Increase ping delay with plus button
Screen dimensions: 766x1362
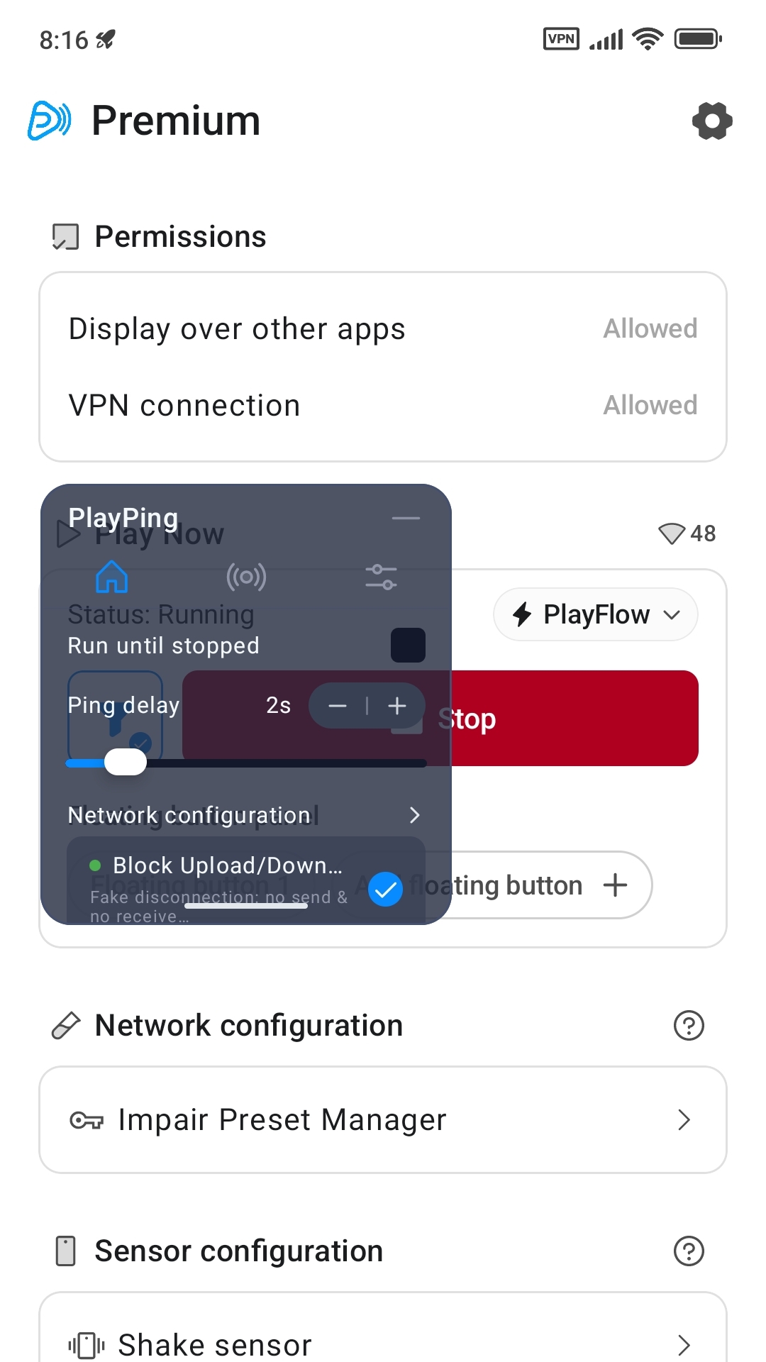tap(397, 706)
